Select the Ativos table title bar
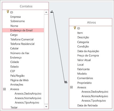The height and width of the screenshot is (111, 114). tap(90, 22)
